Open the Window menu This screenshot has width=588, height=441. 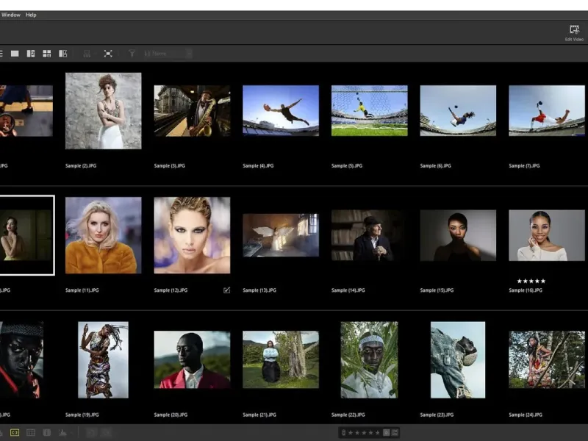pyautogui.click(x=11, y=15)
